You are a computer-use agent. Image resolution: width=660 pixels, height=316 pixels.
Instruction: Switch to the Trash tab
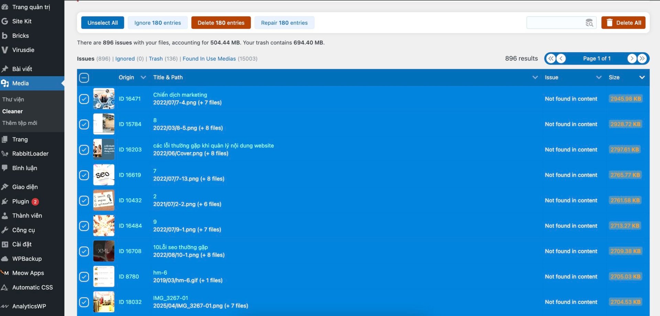point(156,59)
